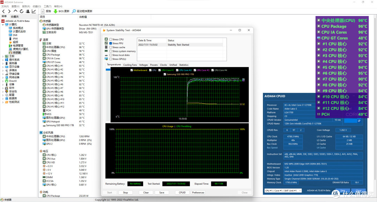Switch to the Statistics tab
The height and width of the screenshot is (202, 377).
pos(184,65)
